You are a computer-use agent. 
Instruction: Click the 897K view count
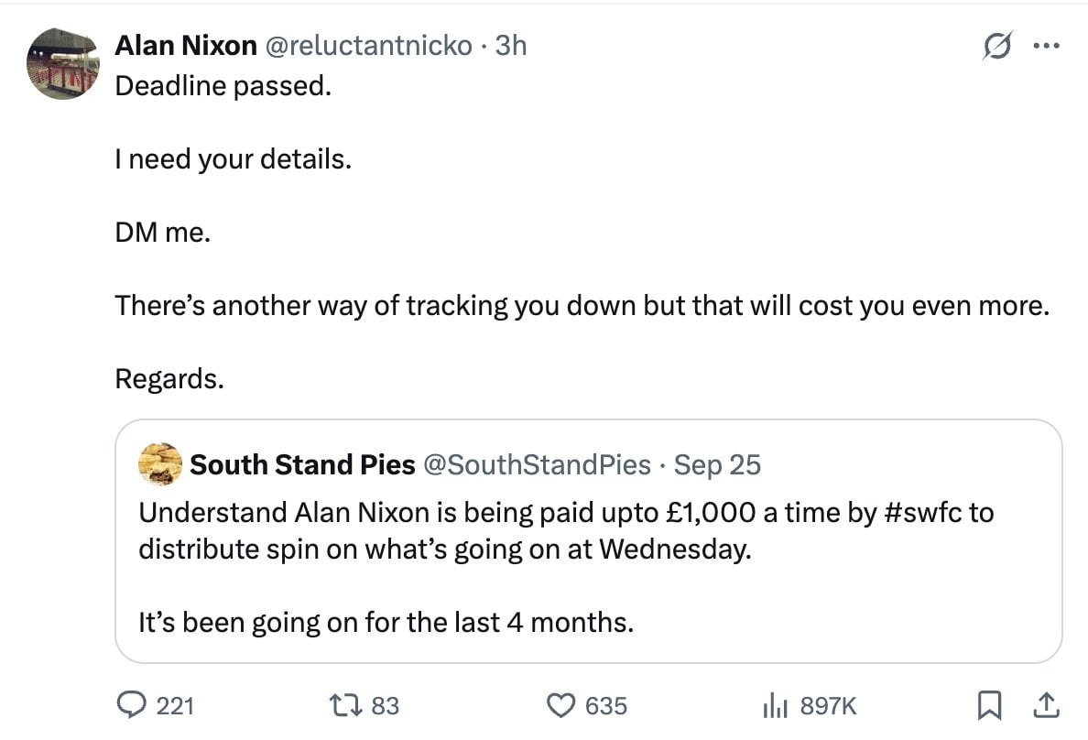point(828,705)
